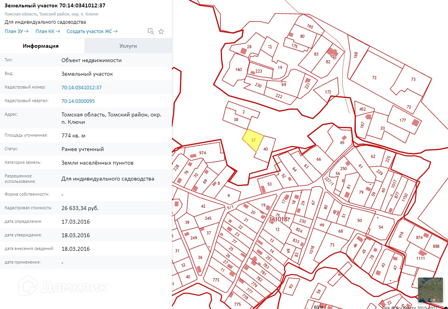Select parcel 42 on the map
This screenshot has width=448, height=309.
[x=203, y=206]
